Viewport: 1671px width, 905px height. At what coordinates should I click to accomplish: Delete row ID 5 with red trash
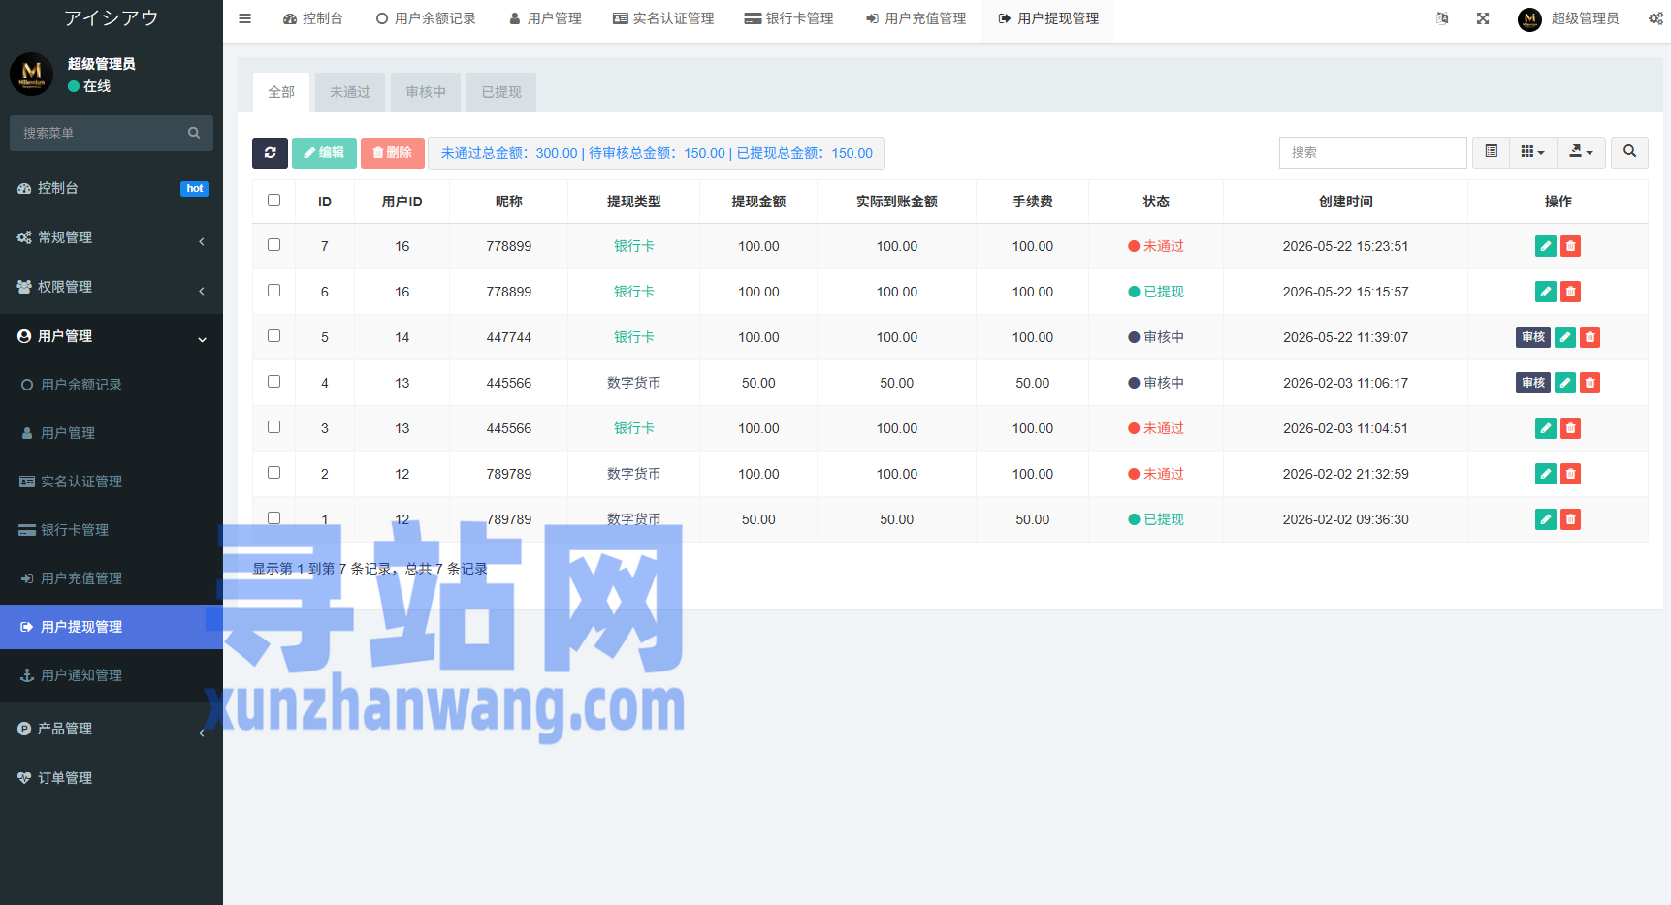1590,337
